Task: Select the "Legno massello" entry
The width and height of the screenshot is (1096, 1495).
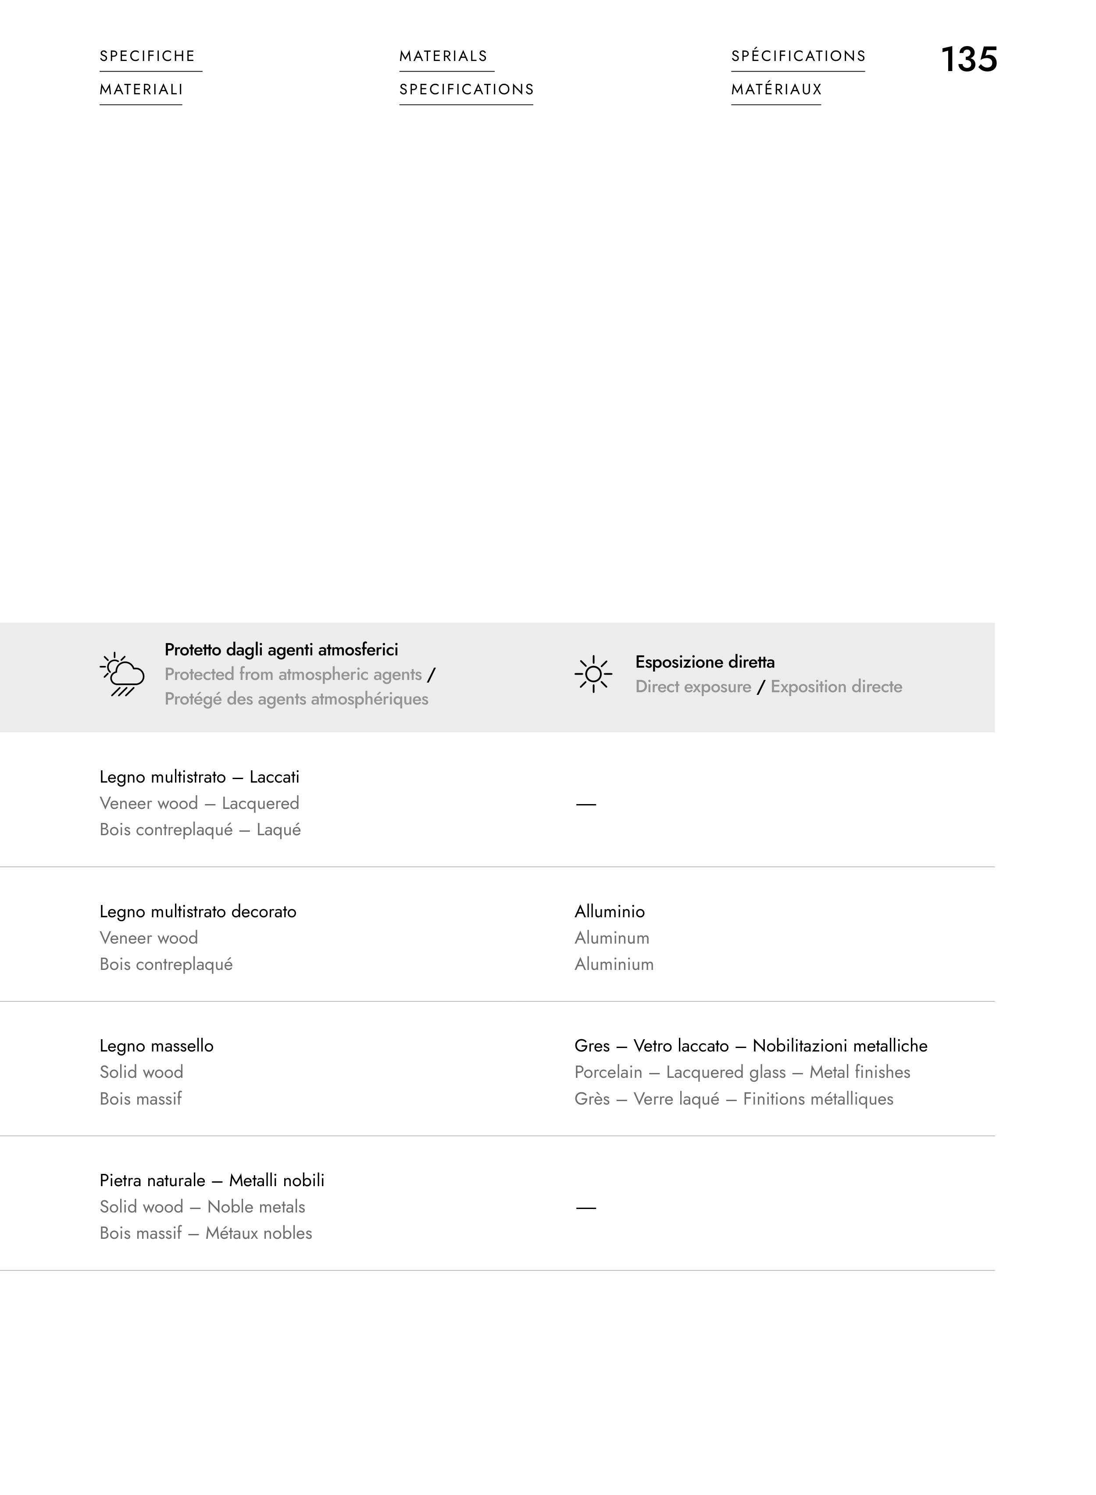Action: [x=157, y=1046]
